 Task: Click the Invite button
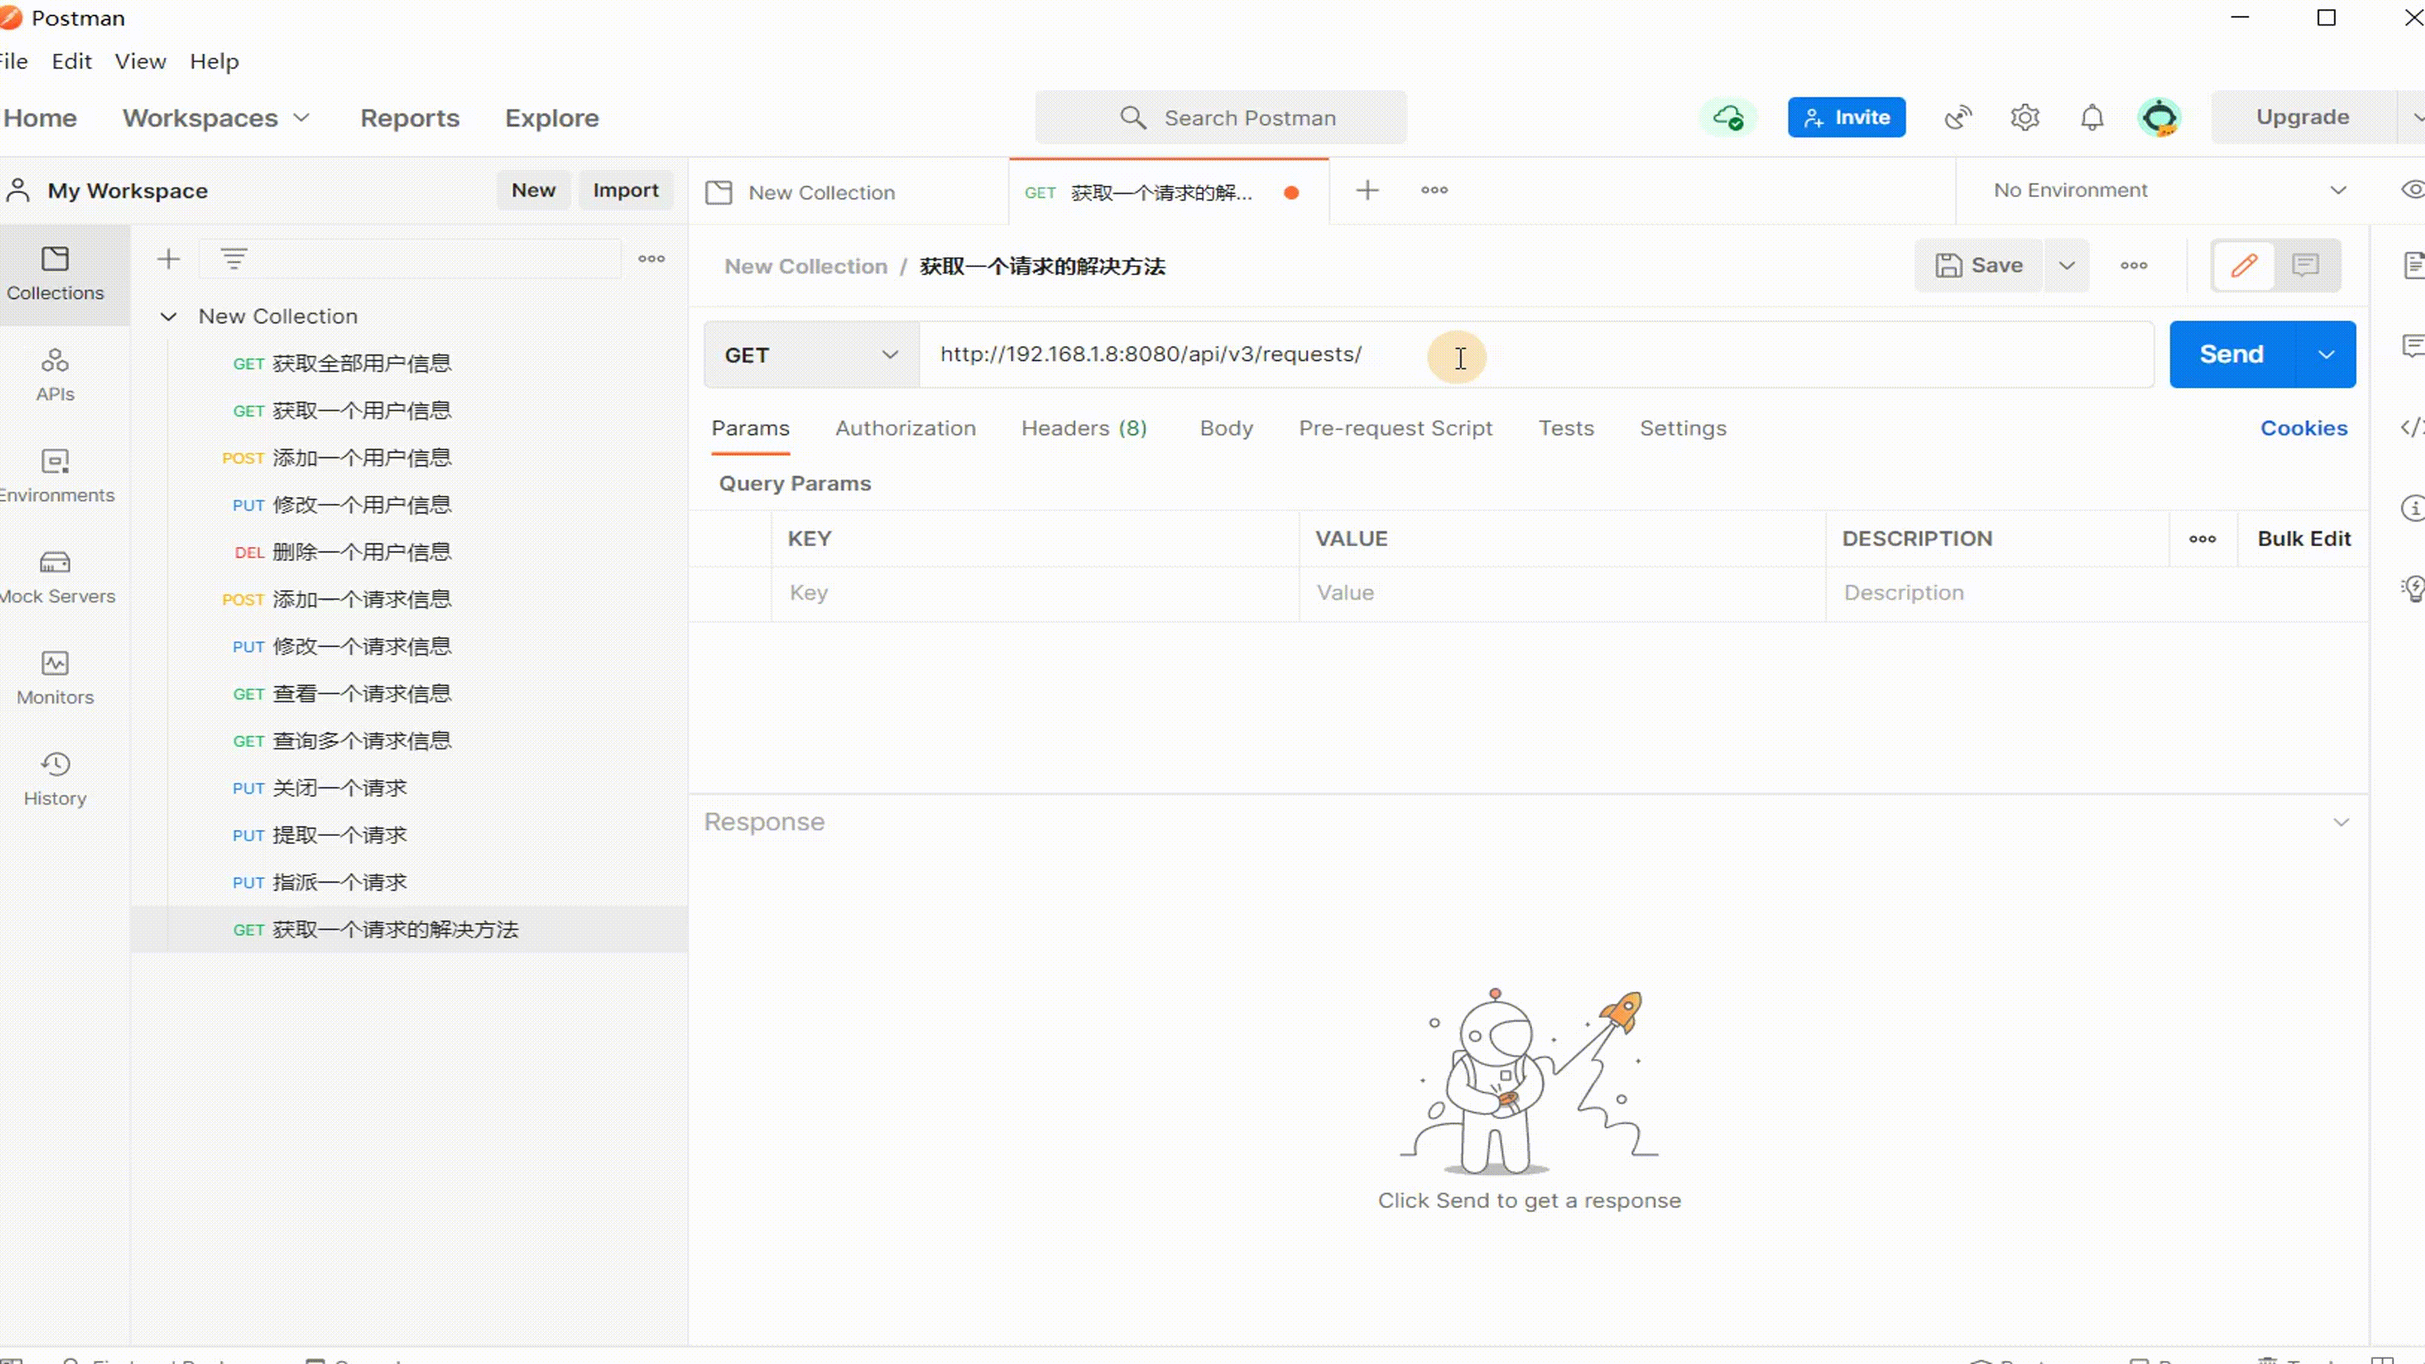(1846, 117)
